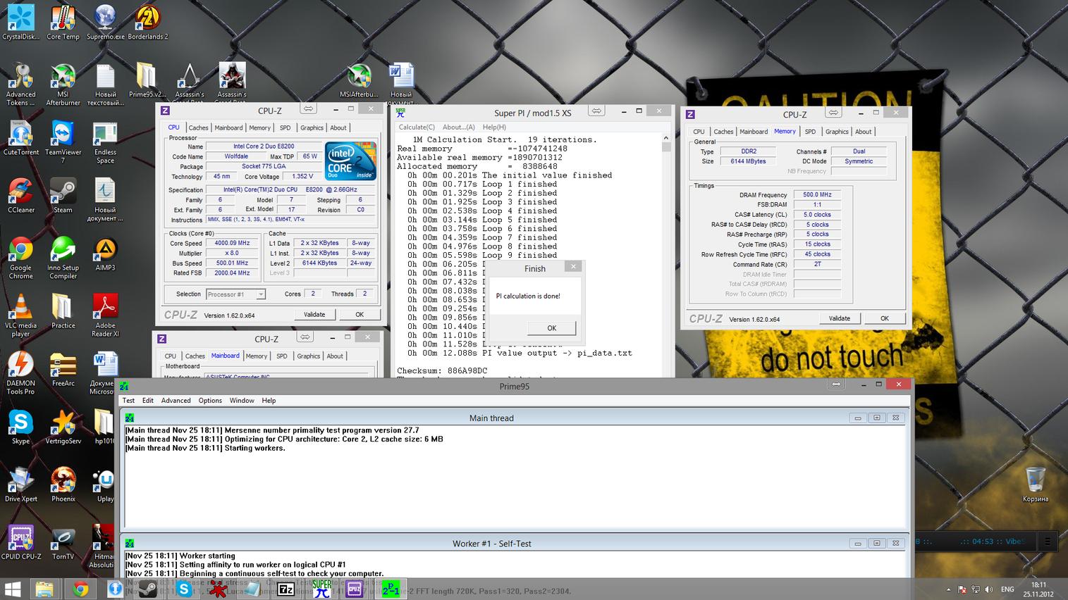
Task: Select DRAM Frequency value 500.0 MHz
Action: (817, 195)
